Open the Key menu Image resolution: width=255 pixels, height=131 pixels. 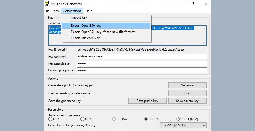click(x=56, y=11)
